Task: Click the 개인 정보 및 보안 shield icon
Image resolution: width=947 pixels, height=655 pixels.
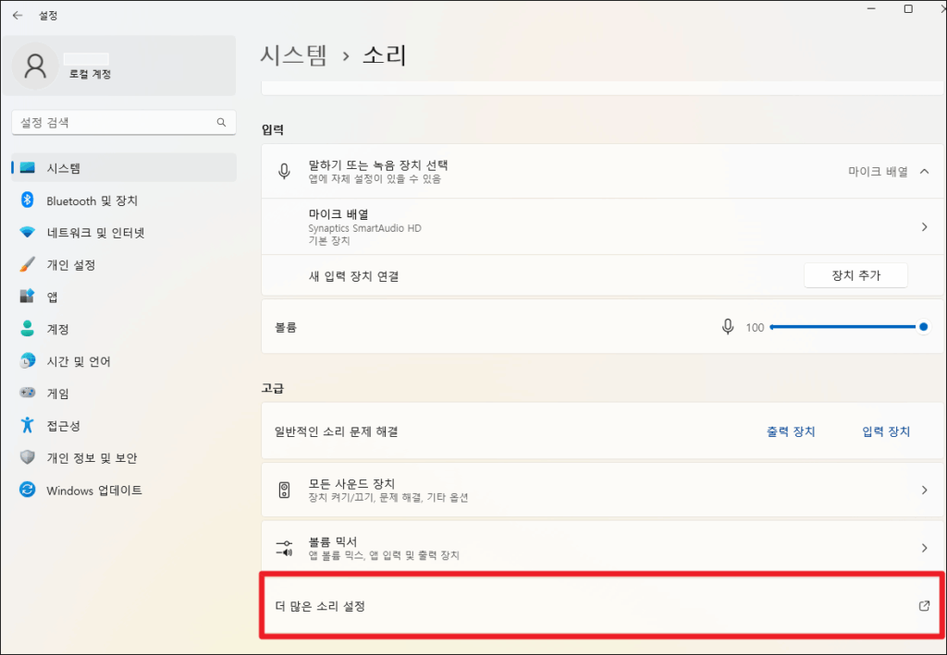Action: click(x=27, y=457)
